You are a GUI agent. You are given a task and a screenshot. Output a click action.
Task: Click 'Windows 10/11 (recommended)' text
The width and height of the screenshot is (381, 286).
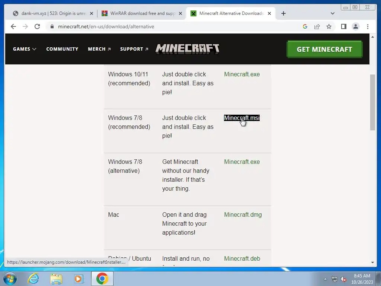point(129,79)
